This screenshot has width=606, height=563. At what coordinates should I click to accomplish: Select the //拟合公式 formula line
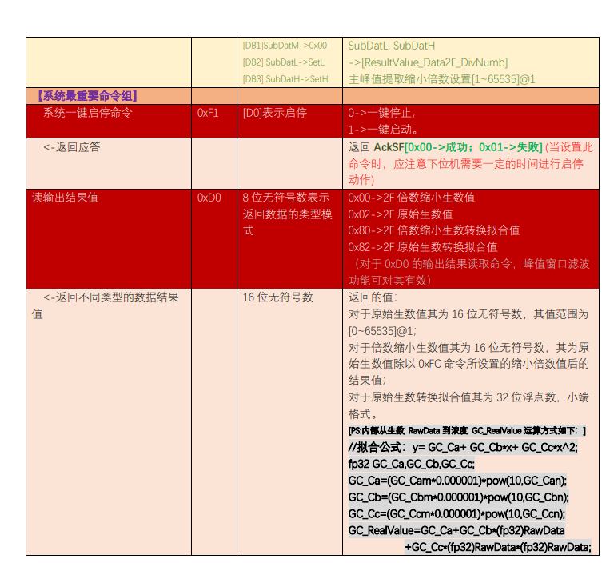coord(463,448)
